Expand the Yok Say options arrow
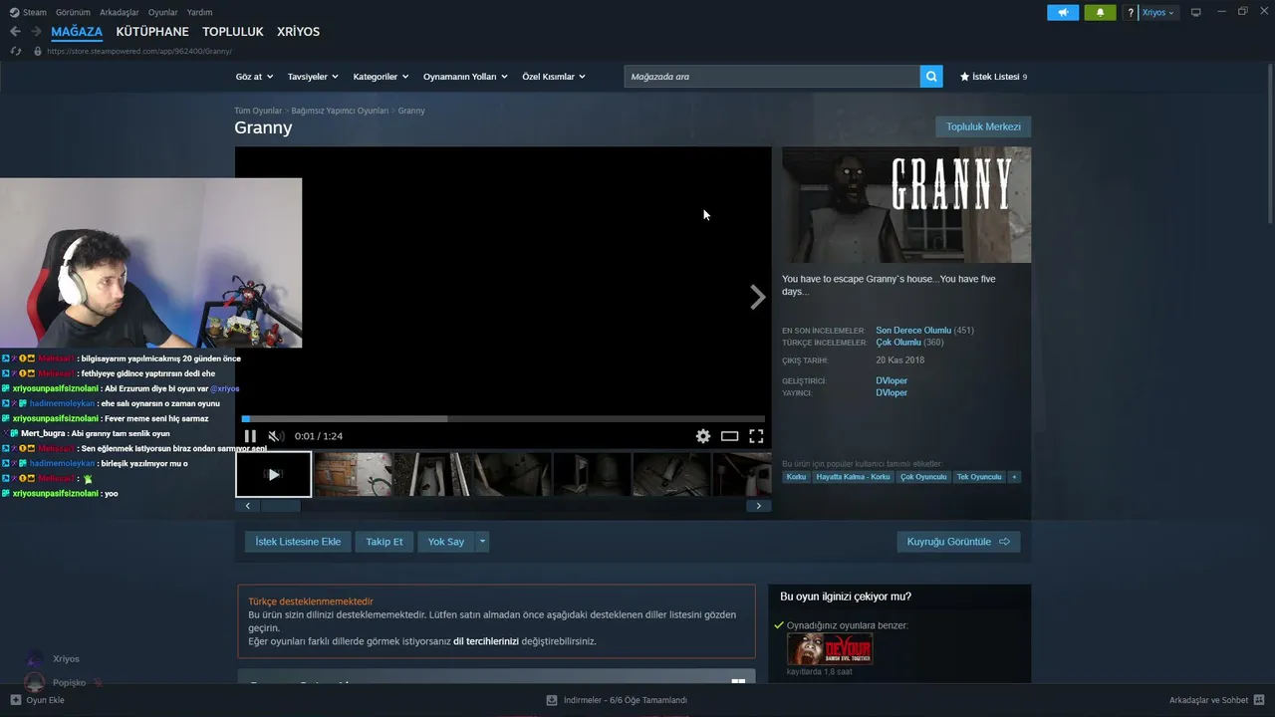 point(482,542)
